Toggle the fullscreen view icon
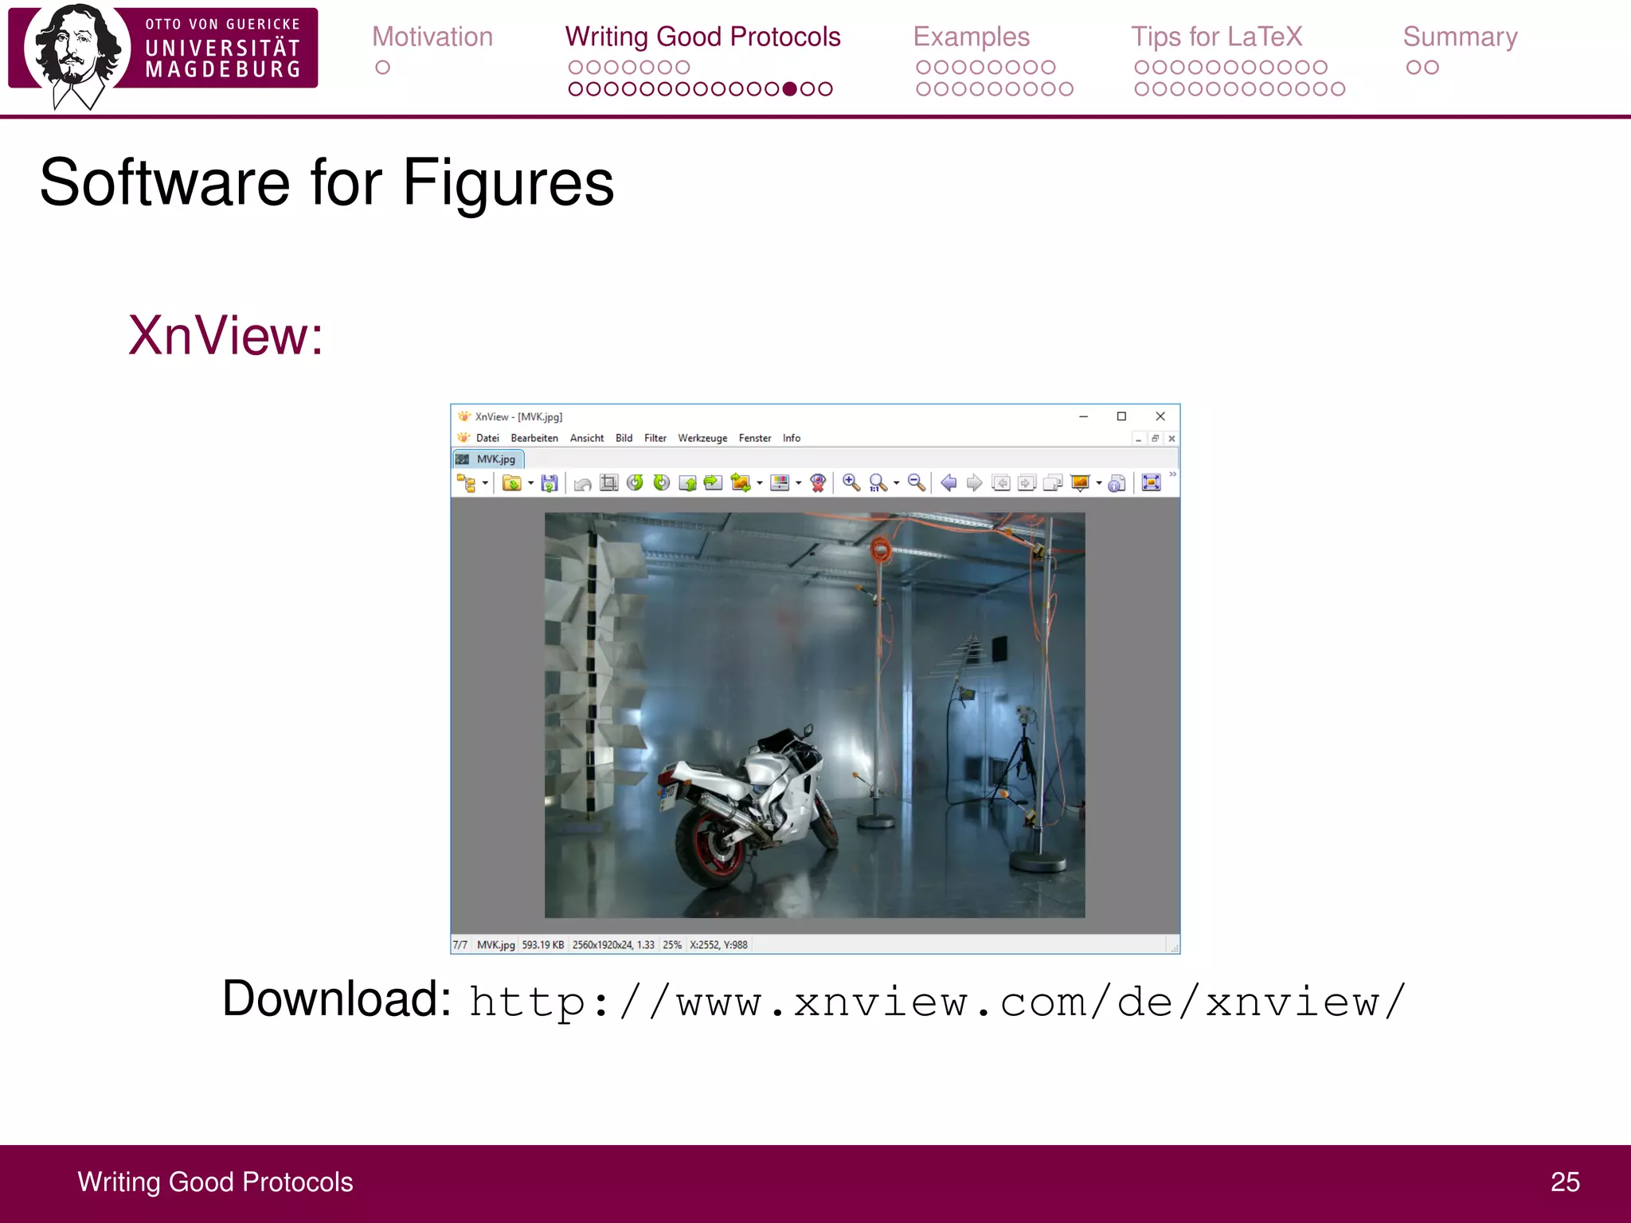This screenshot has width=1631, height=1223. [1151, 483]
